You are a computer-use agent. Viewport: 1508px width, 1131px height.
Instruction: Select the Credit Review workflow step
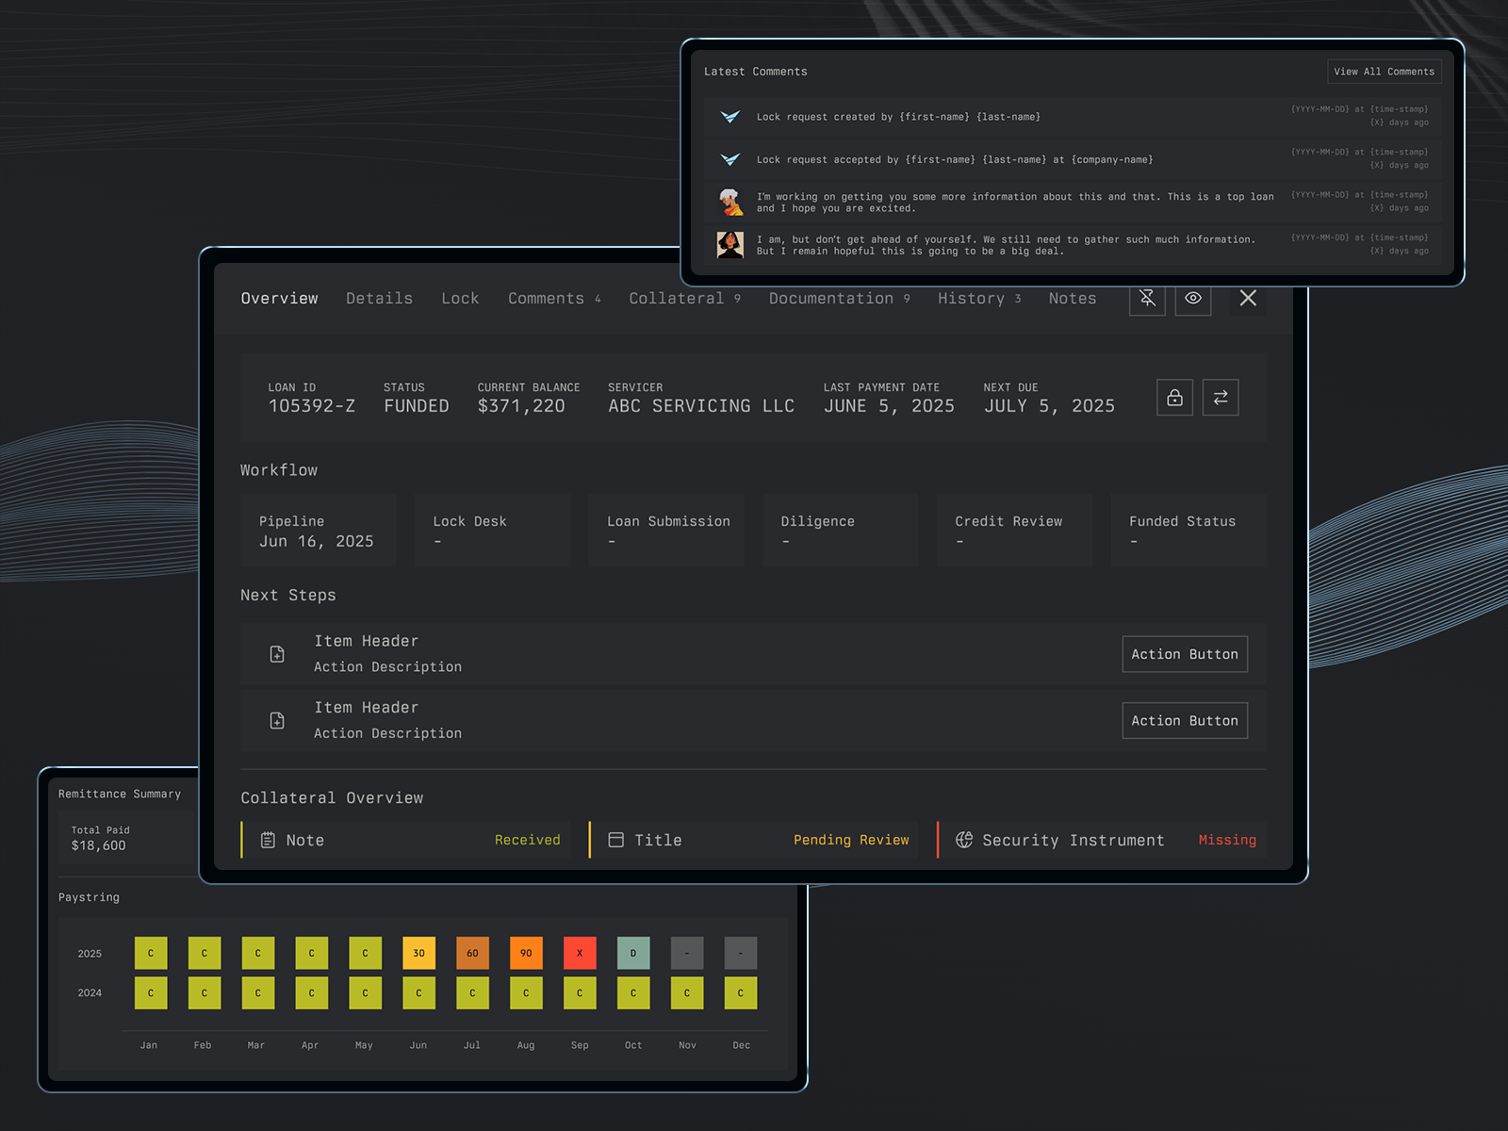pos(1015,531)
